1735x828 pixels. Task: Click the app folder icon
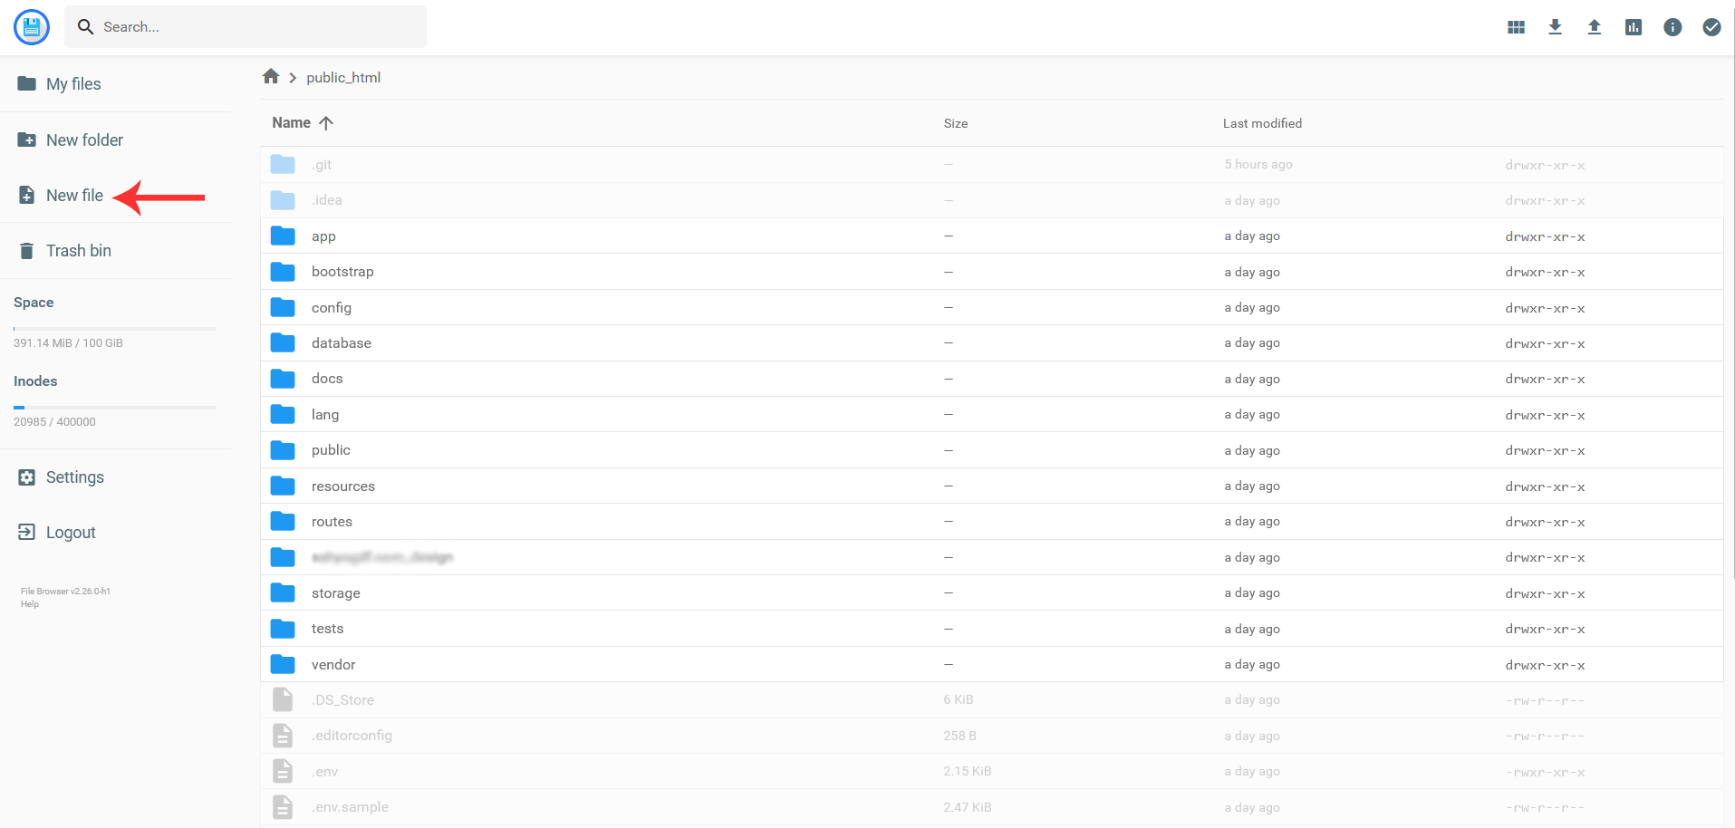[283, 236]
